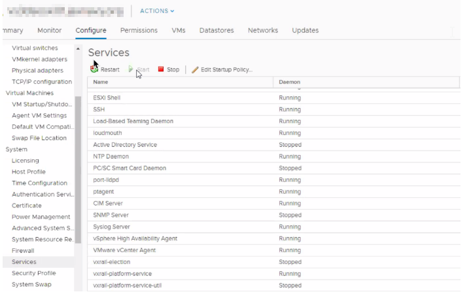Select Physical adapters in sidebar
469x296 pixels.
37,71
